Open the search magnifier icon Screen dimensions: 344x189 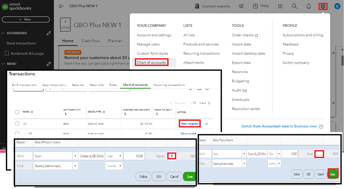pyautogui.click(x=294, y=6)
